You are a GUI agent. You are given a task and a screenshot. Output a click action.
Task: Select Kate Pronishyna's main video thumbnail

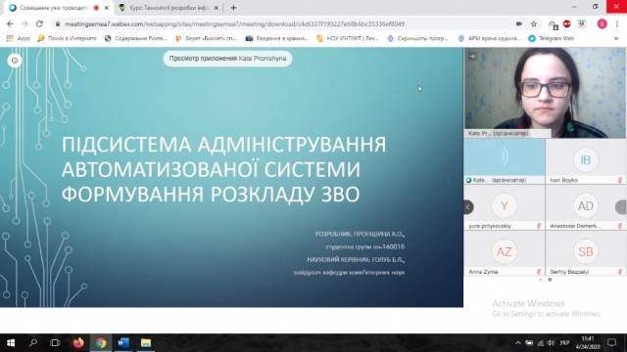pos(545,93)
